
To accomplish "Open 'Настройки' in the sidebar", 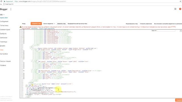I will tap(4, 54).
